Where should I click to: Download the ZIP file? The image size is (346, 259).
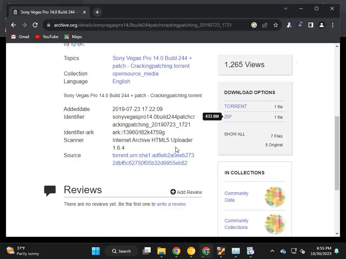tap(228, 117)
